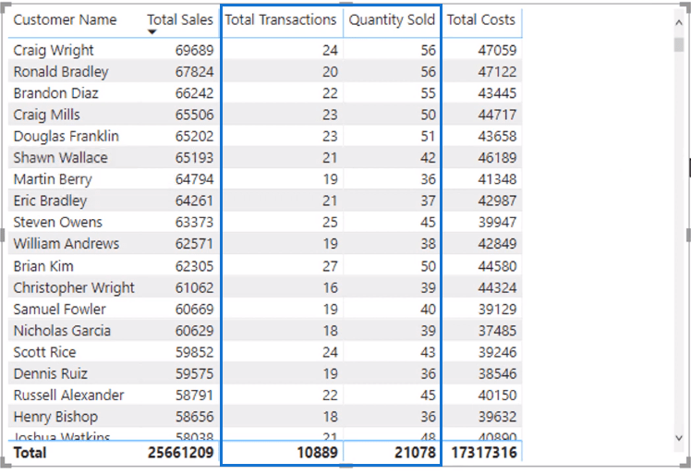Click the scrollbar down arrow
Screen dimensions: 691x475
(x=679, y=437)
